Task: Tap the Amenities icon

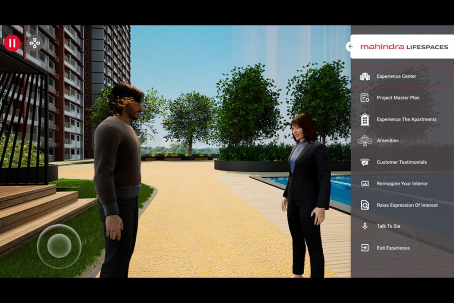Action: tap(365, 141)
